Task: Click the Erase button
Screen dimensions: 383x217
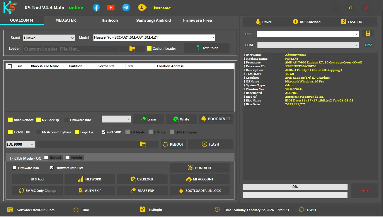Action: coord(148,119)
